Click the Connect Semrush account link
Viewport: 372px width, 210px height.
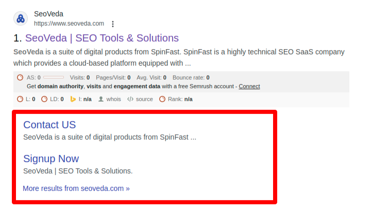click(x=249, y=86)
